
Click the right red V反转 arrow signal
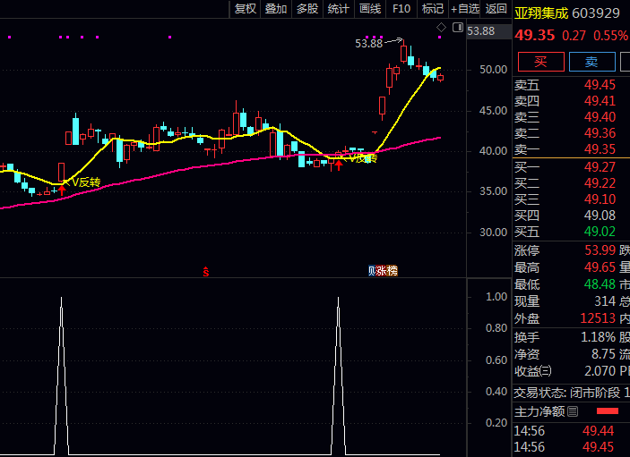[339, 165]
